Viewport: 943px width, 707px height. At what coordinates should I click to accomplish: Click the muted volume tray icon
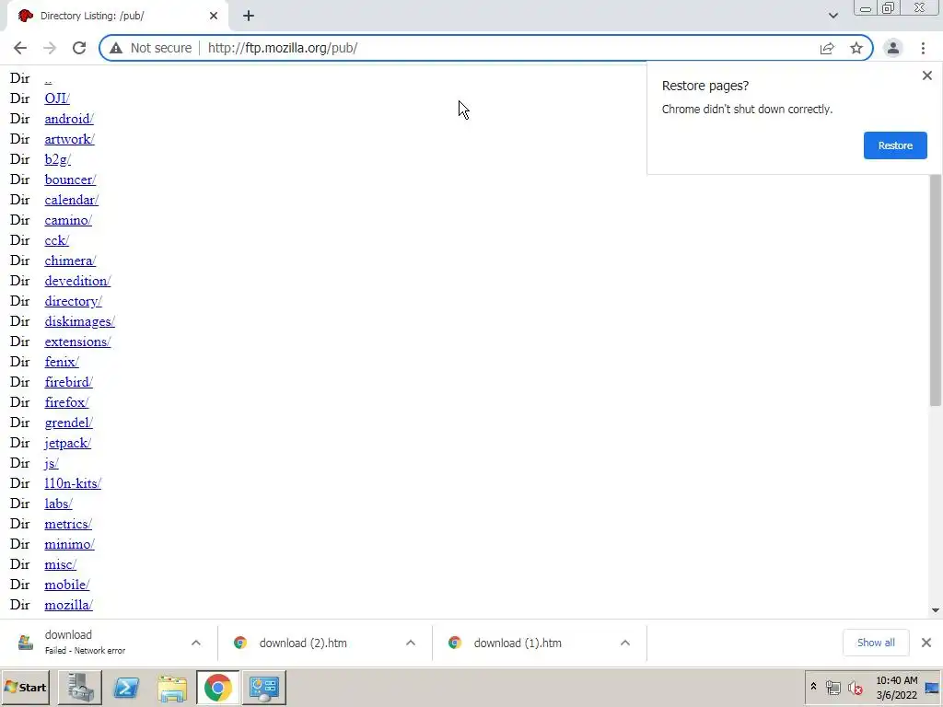pos(855,687)
